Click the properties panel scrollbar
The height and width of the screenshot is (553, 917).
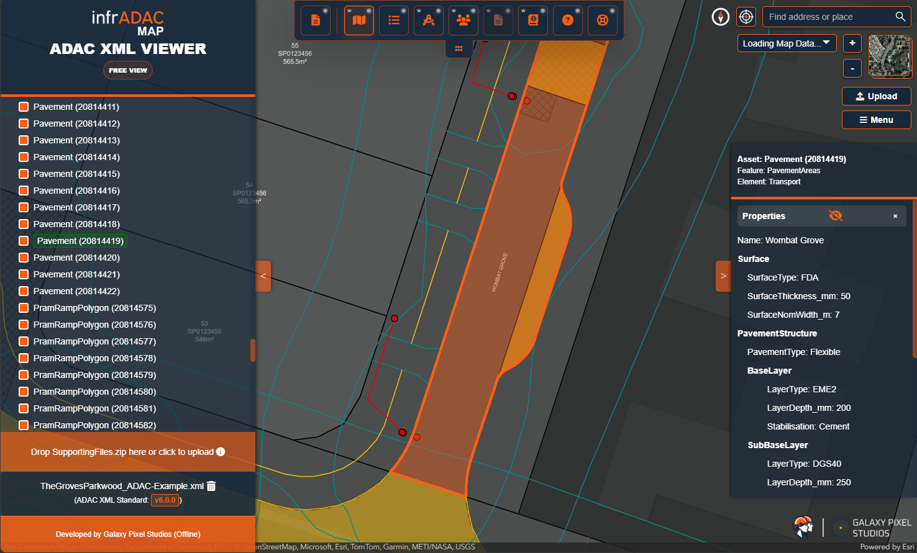click(x=915, y=279)
